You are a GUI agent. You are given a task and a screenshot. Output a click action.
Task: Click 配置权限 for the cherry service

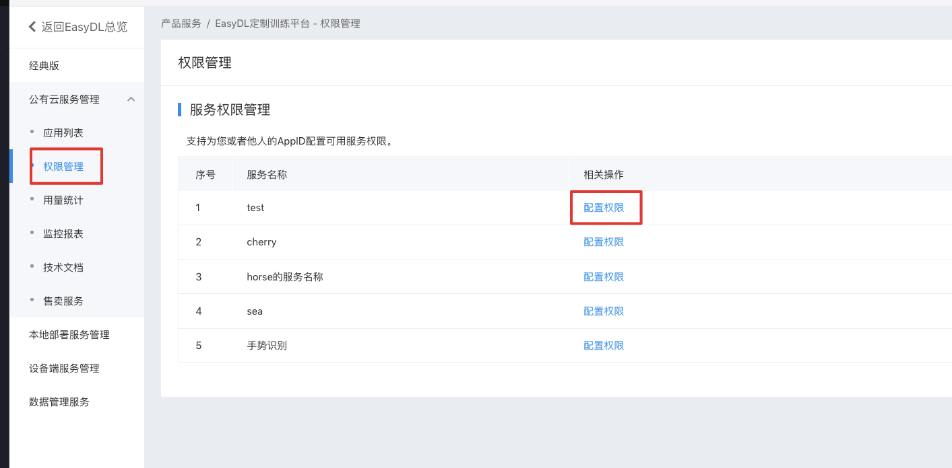pyautogui.click(x=604, y=242)
